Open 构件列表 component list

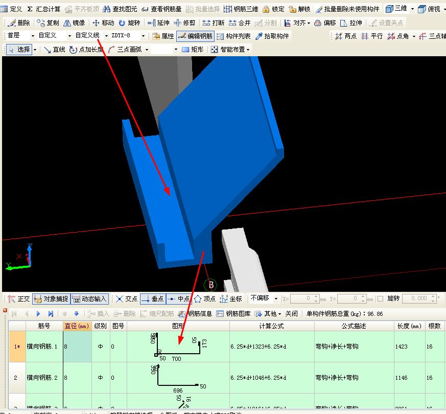click(x=233, y=36)
